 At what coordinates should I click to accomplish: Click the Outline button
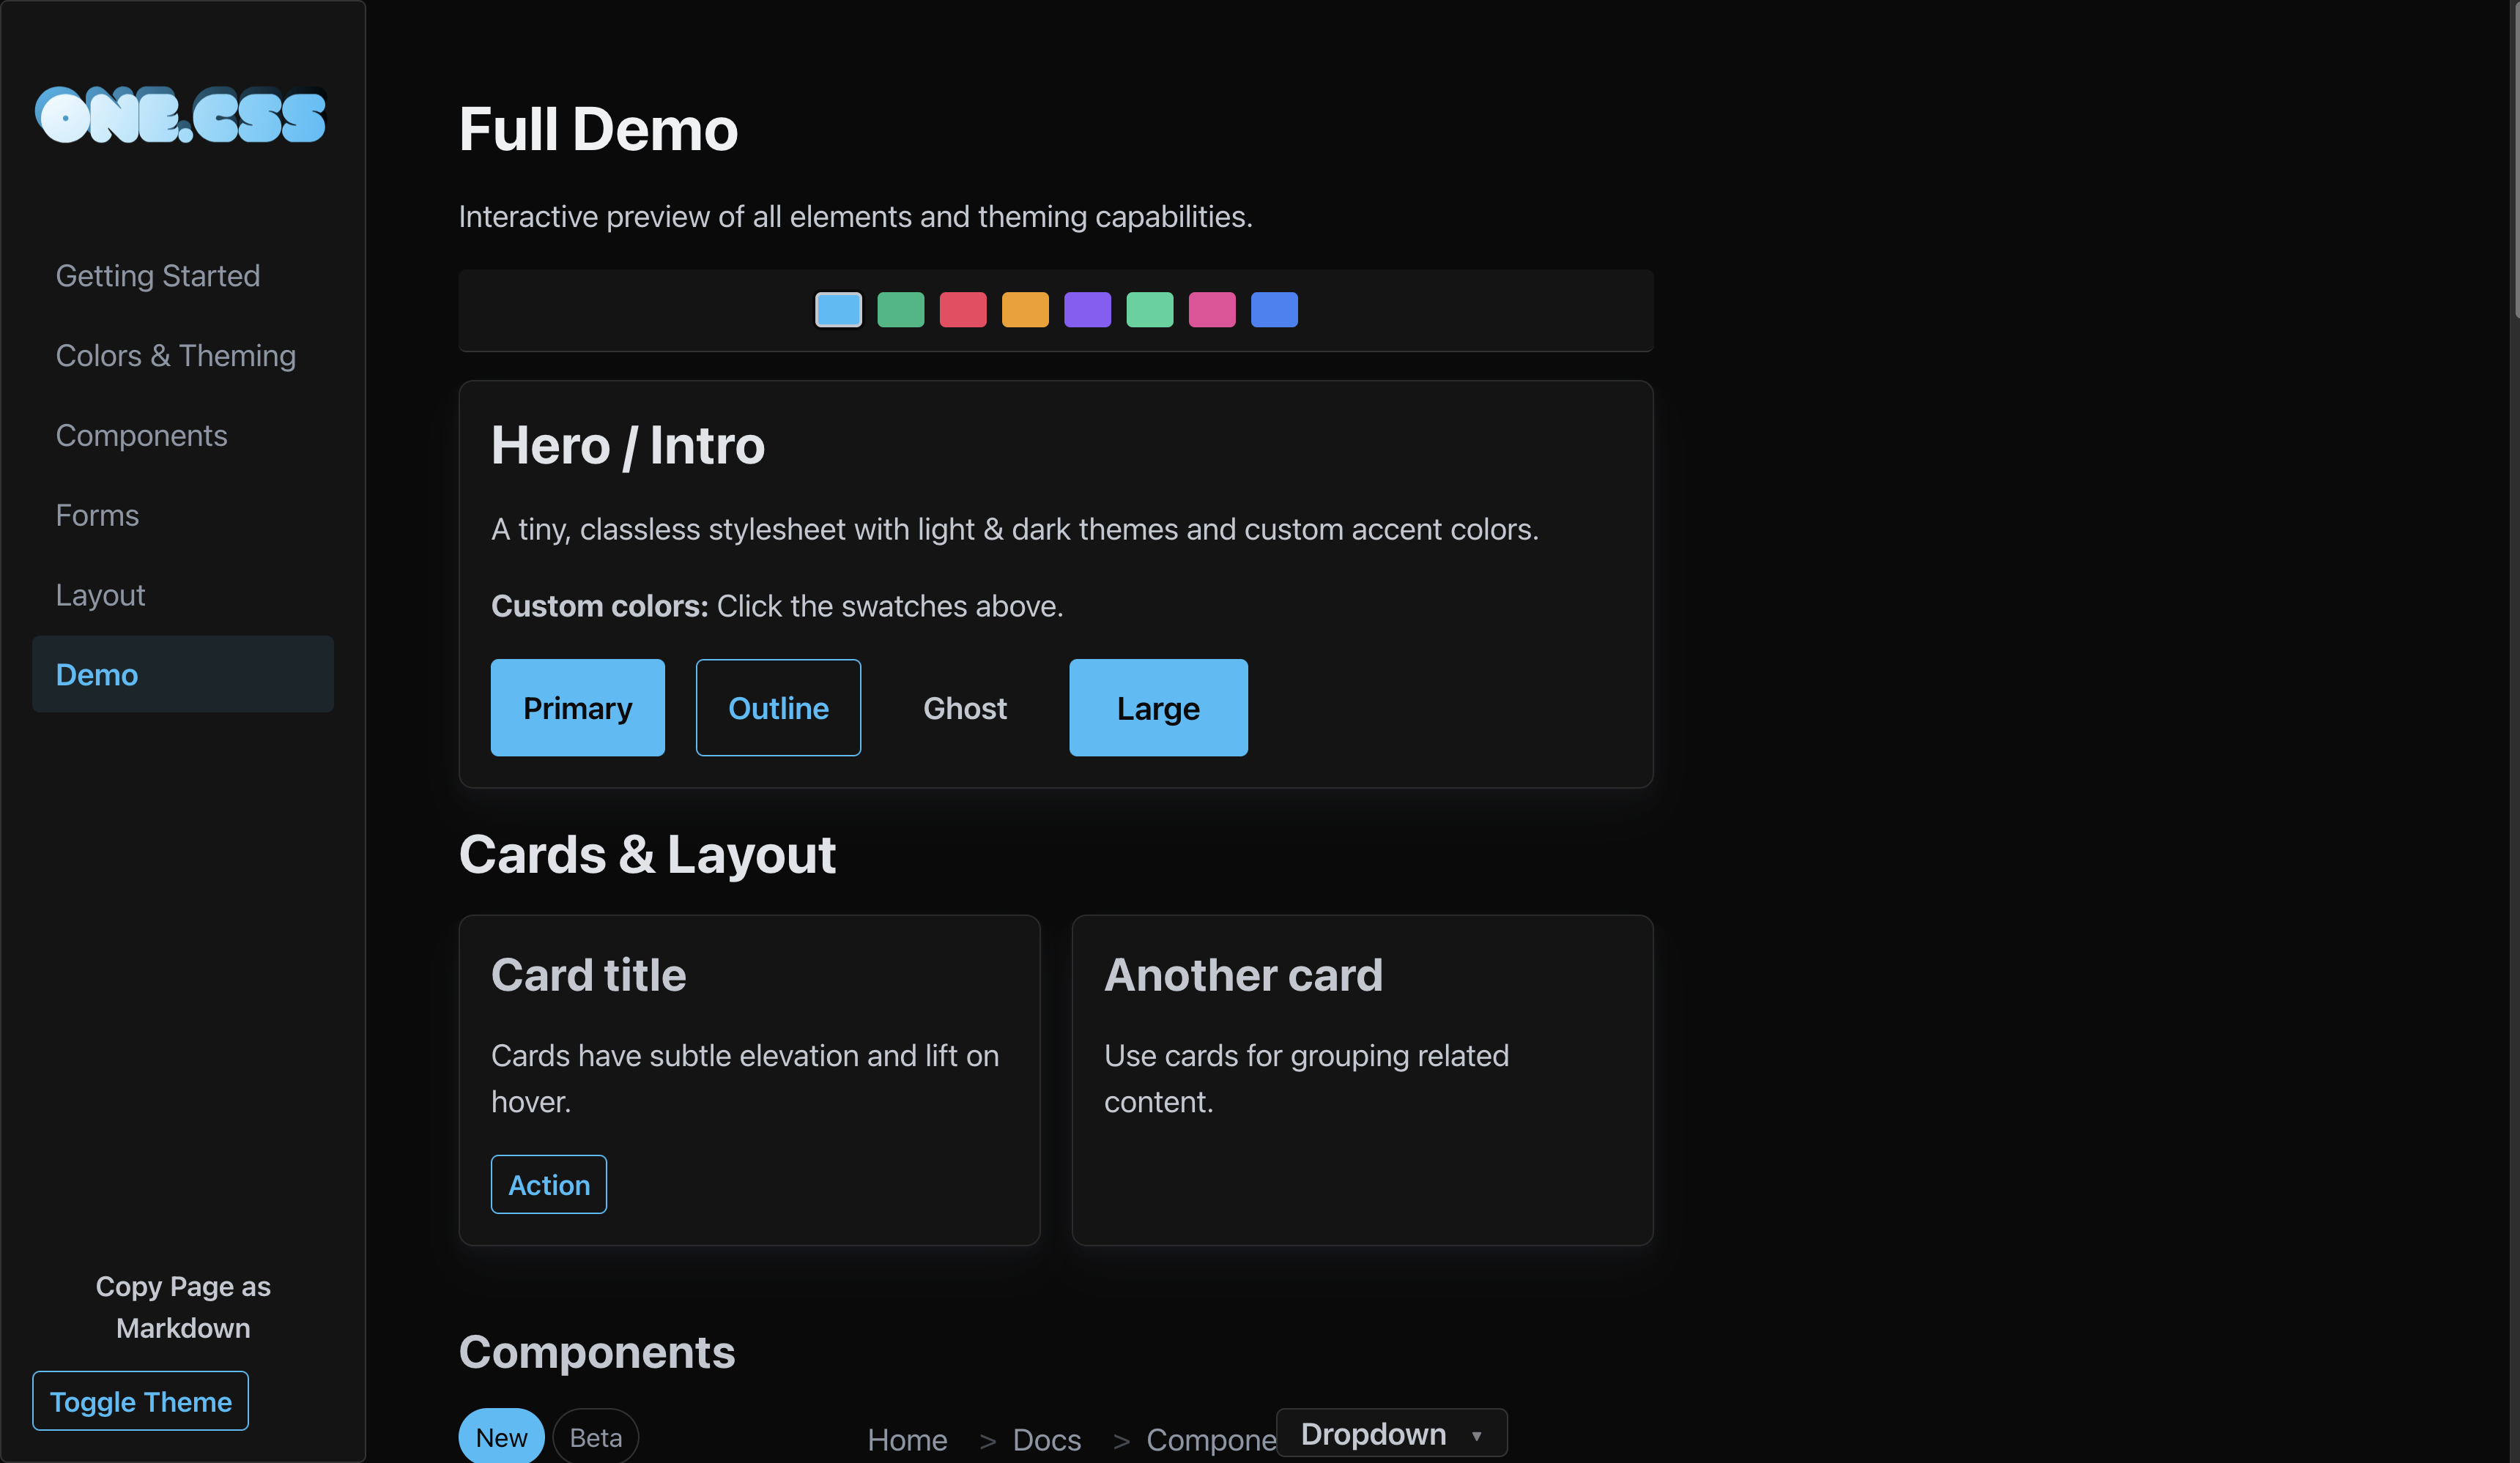(778, 707)
